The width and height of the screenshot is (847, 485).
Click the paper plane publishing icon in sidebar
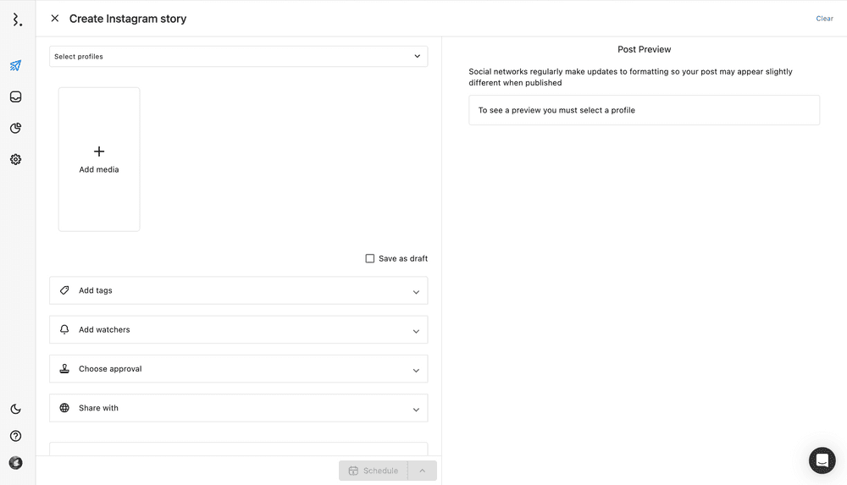pyautogui.click(x=15, y=66)
